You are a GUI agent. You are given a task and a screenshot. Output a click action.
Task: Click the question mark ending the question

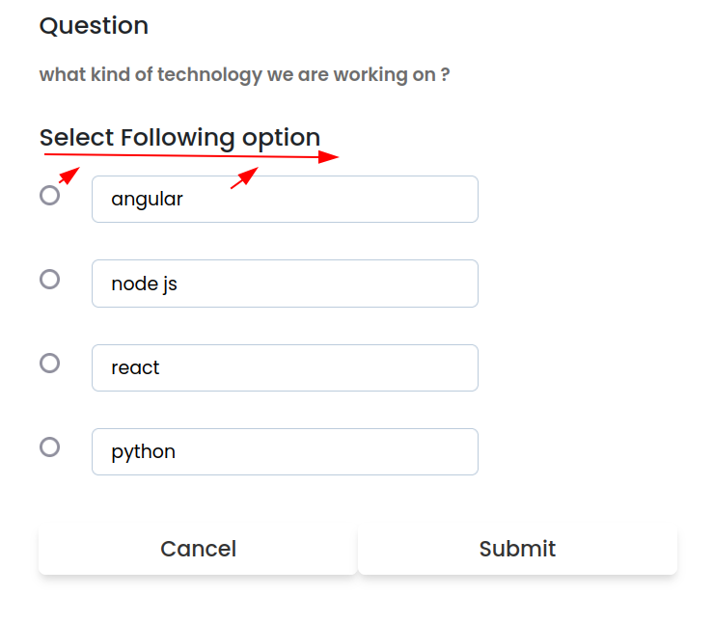pos(445,75)
